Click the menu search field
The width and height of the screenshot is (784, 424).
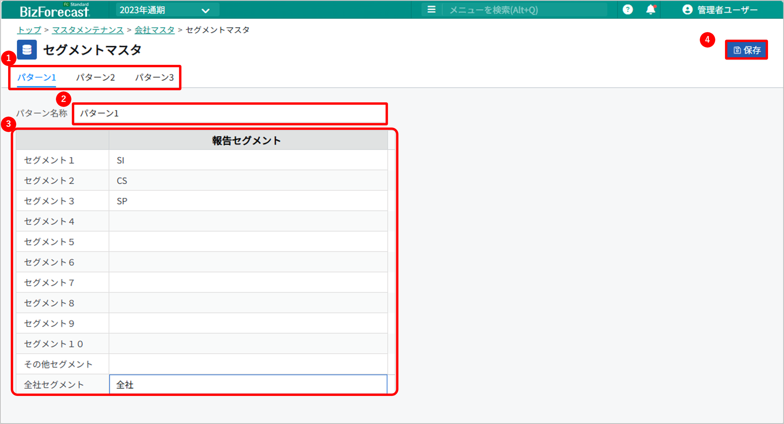click(x=524, y=10)
